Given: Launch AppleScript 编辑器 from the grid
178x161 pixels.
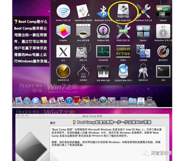Looking at the screenshot, I should [83, 11].
